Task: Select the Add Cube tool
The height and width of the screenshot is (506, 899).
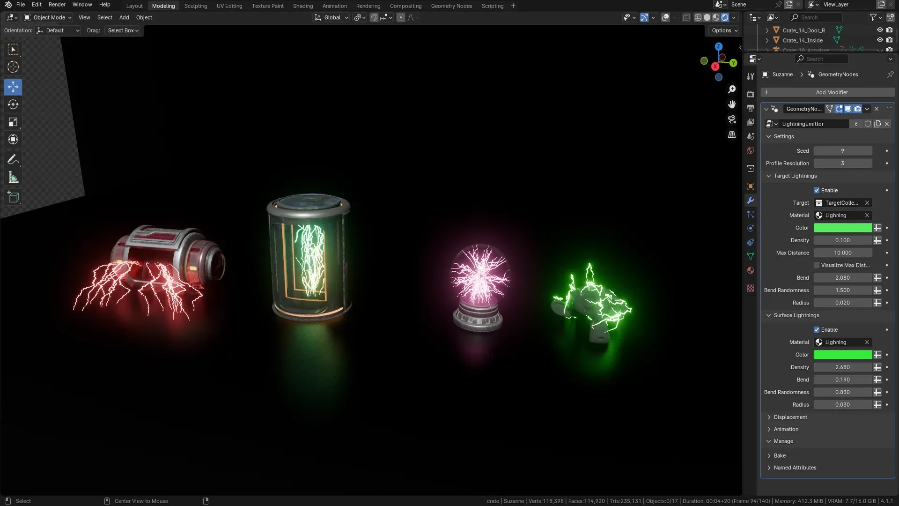Action: click(x=13, y=197)
